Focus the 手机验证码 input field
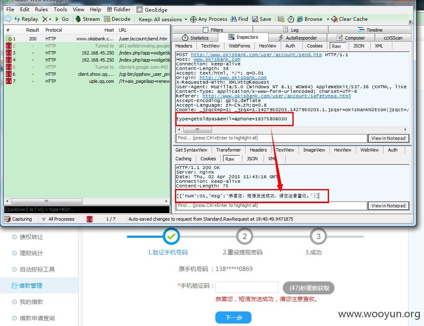This screenshot has height=326, width=424. click(x=247, y=287)
